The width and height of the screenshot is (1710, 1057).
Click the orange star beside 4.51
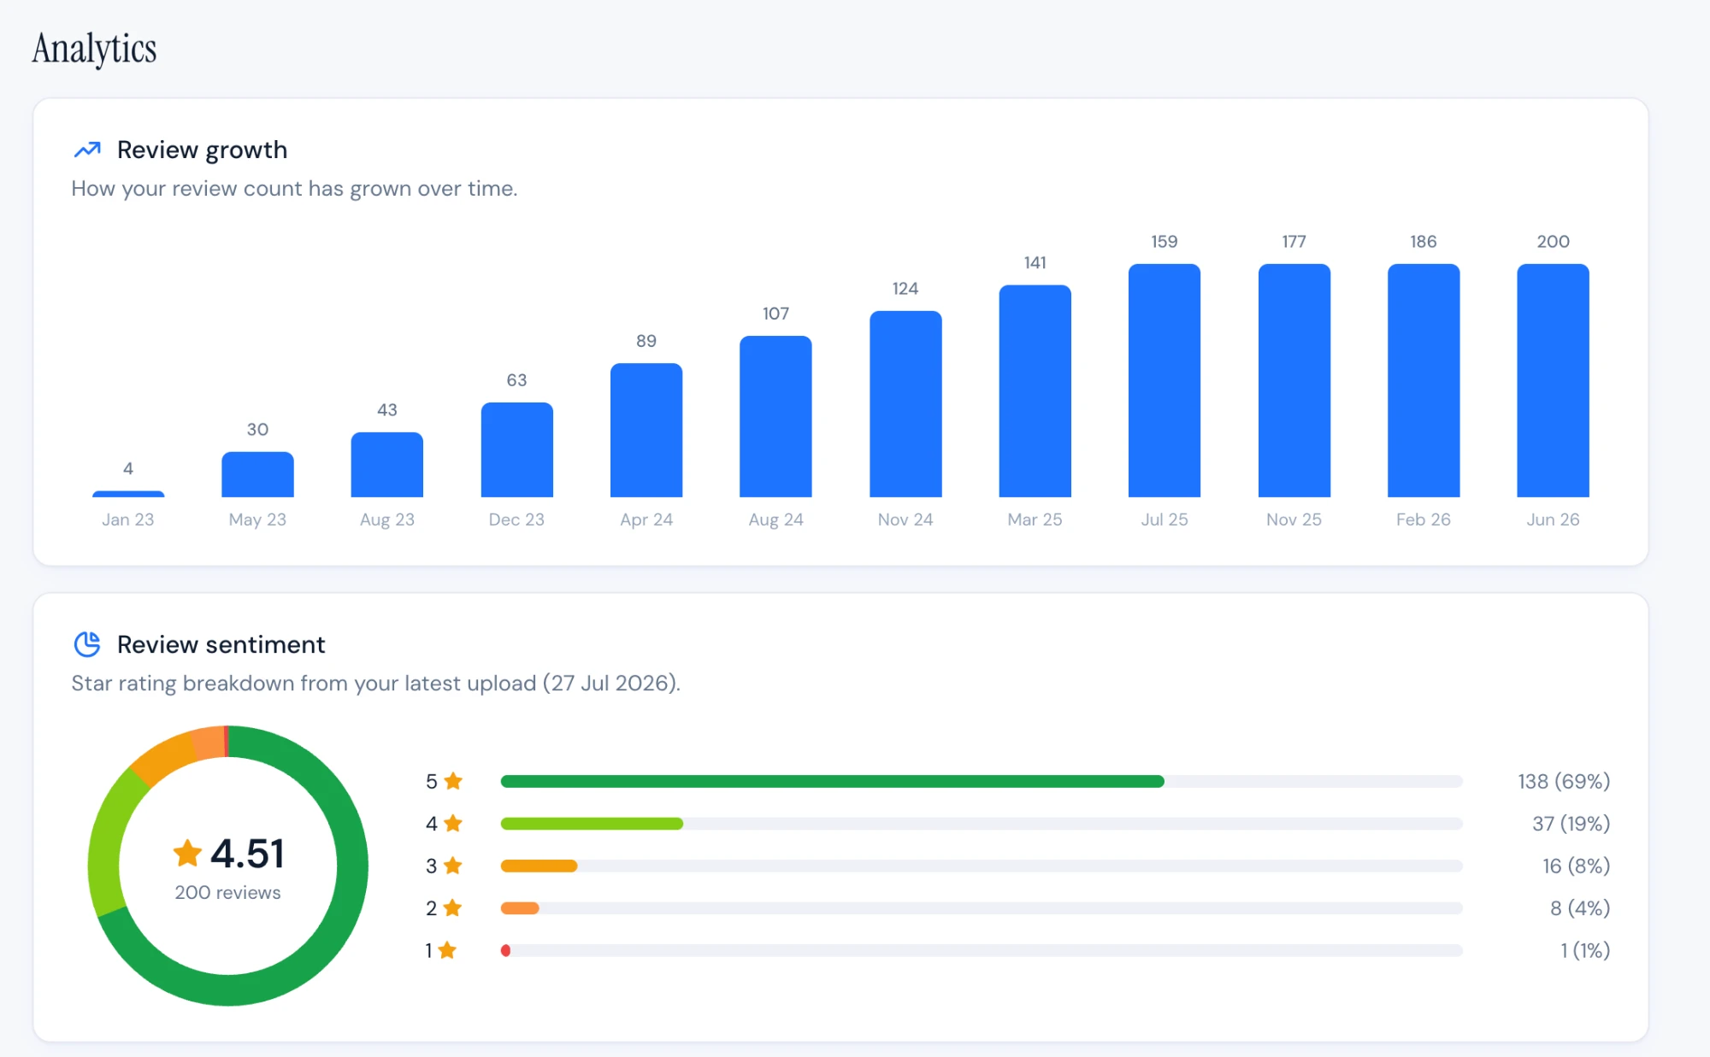coord(187,853)
